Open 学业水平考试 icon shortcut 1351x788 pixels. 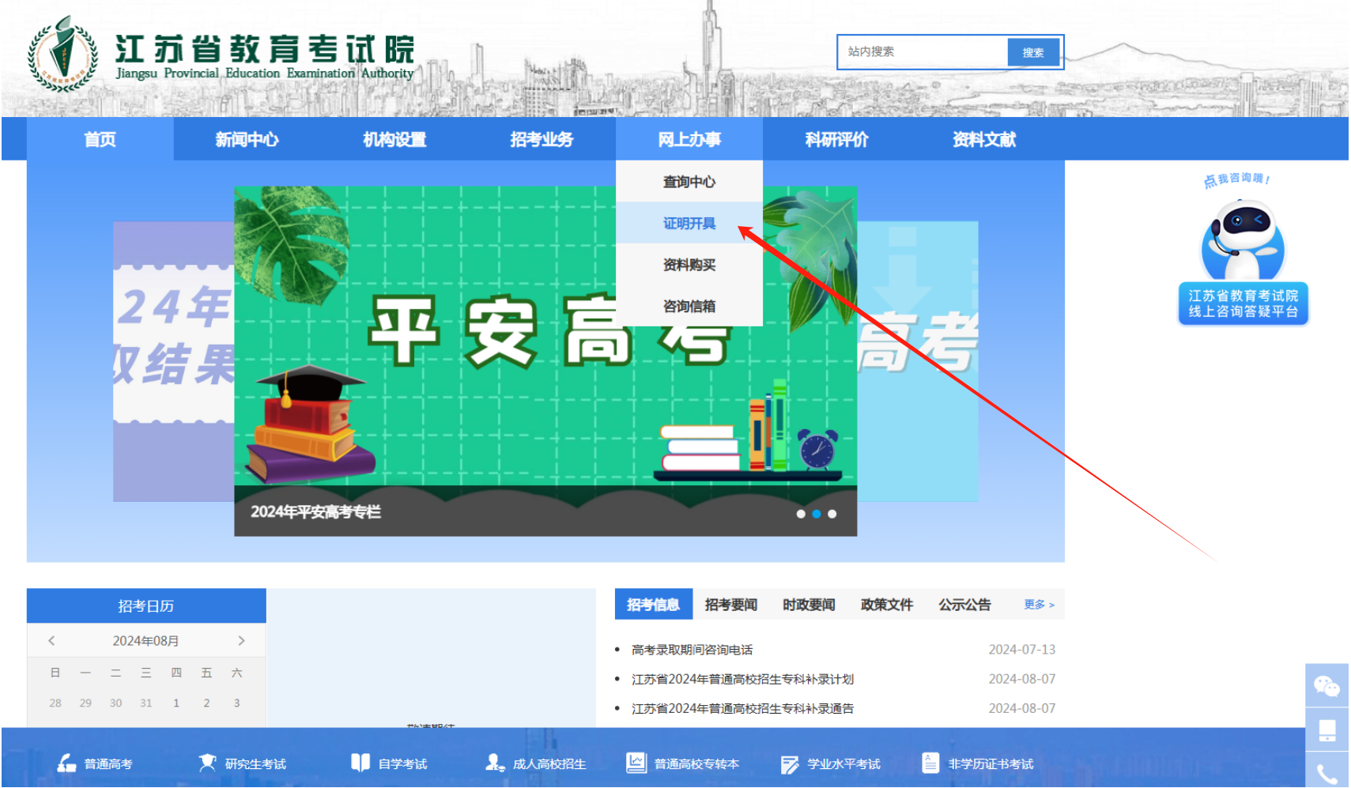point(789,763)
